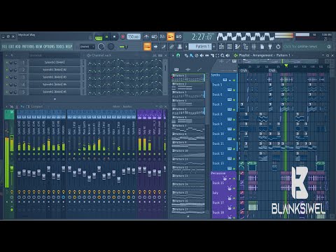
Task: Click the picker panel piano icon above patterns
Action: 176,69
